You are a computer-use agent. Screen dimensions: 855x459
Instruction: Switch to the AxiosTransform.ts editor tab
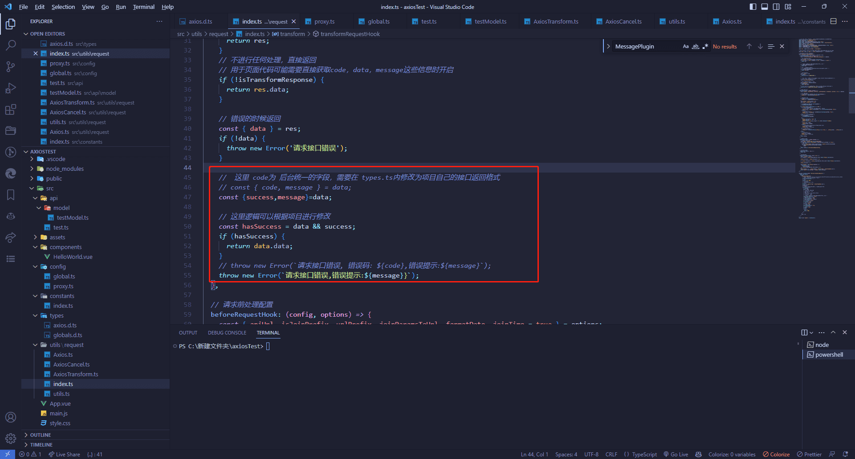click(556, 21)
